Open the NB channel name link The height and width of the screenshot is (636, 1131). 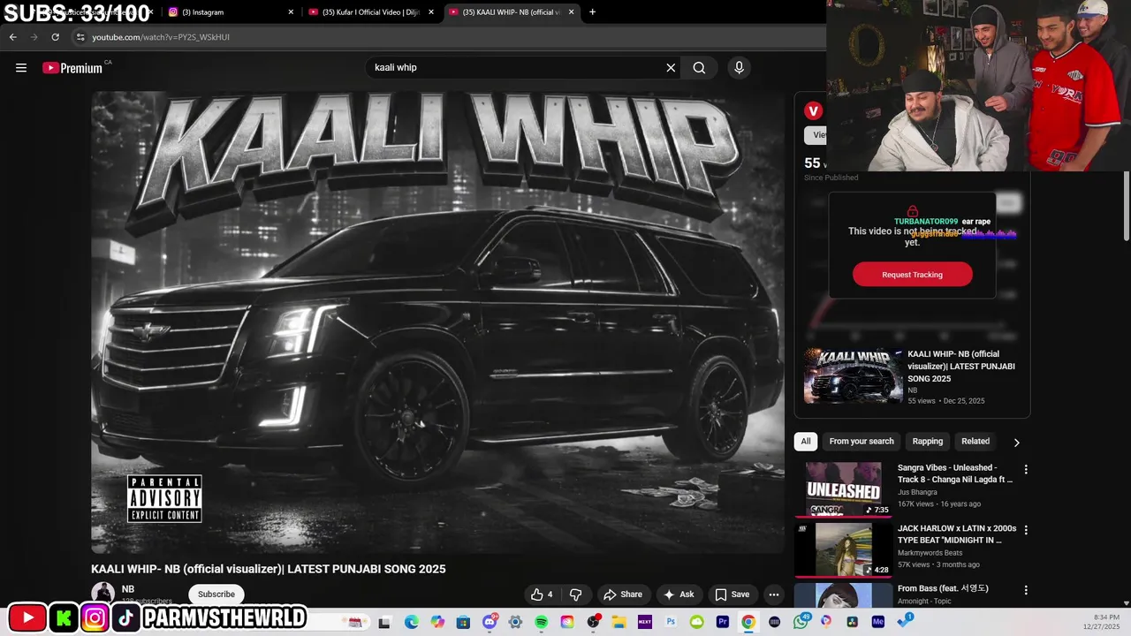128,589
